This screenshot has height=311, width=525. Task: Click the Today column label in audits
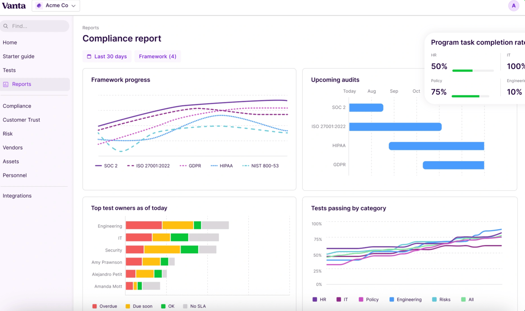pyautogui.click(x=350, y=91)
